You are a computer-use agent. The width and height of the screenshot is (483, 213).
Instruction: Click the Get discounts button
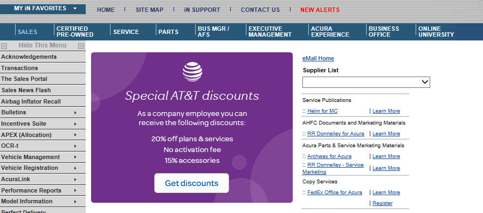pyautogui.click(x=191, y=183)
